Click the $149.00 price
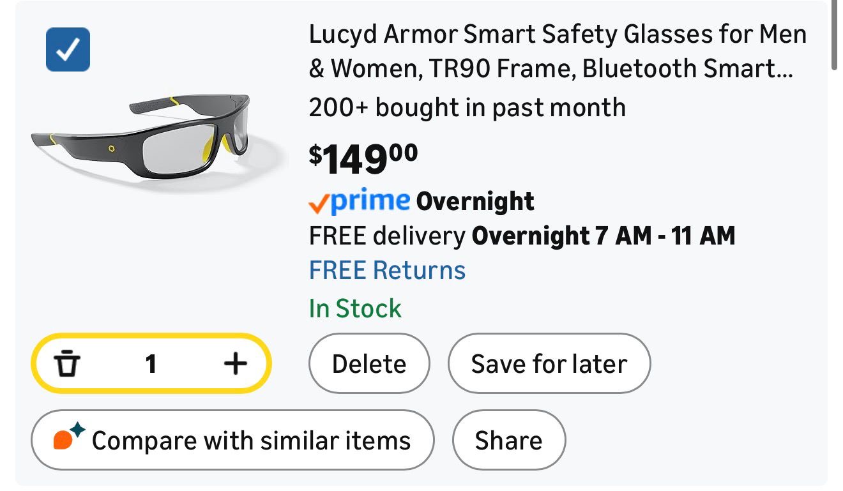Image resolution: width=843 pixels, height=491 pixels. (363, 158)
